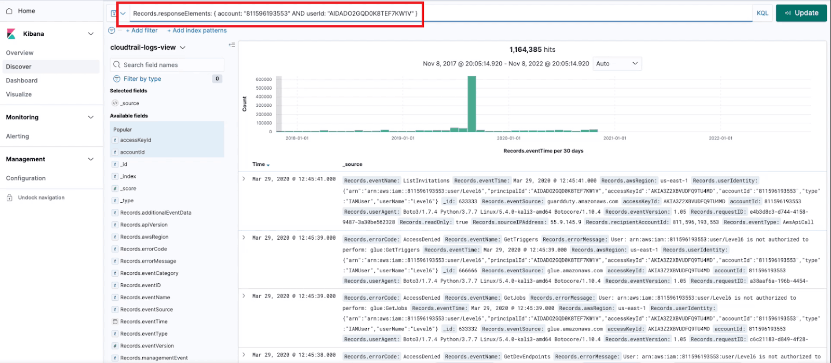Collapse the Monitoring navigation section
Image resolution: width=831 pixels, height=363 pixels.
[91, 117]
